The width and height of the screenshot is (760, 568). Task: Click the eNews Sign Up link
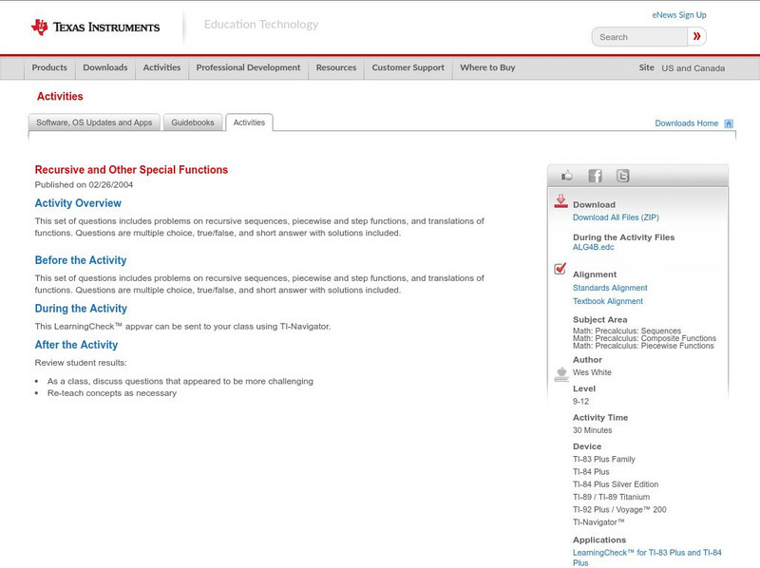click(679, 15)
